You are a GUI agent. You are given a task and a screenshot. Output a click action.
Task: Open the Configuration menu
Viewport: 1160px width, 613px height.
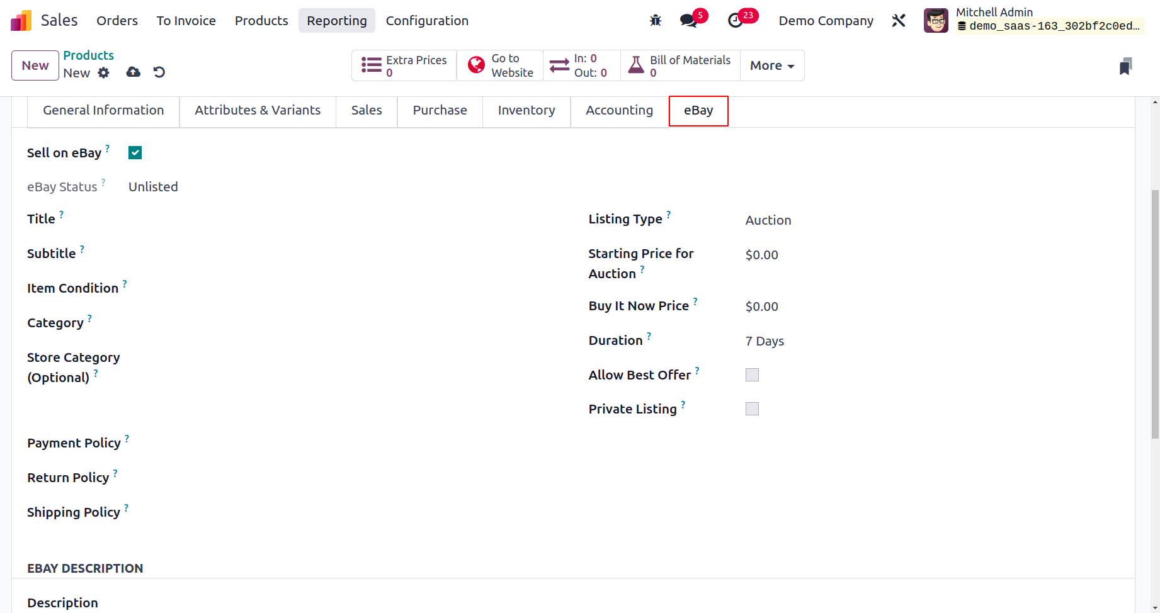(x=427, y=21)
